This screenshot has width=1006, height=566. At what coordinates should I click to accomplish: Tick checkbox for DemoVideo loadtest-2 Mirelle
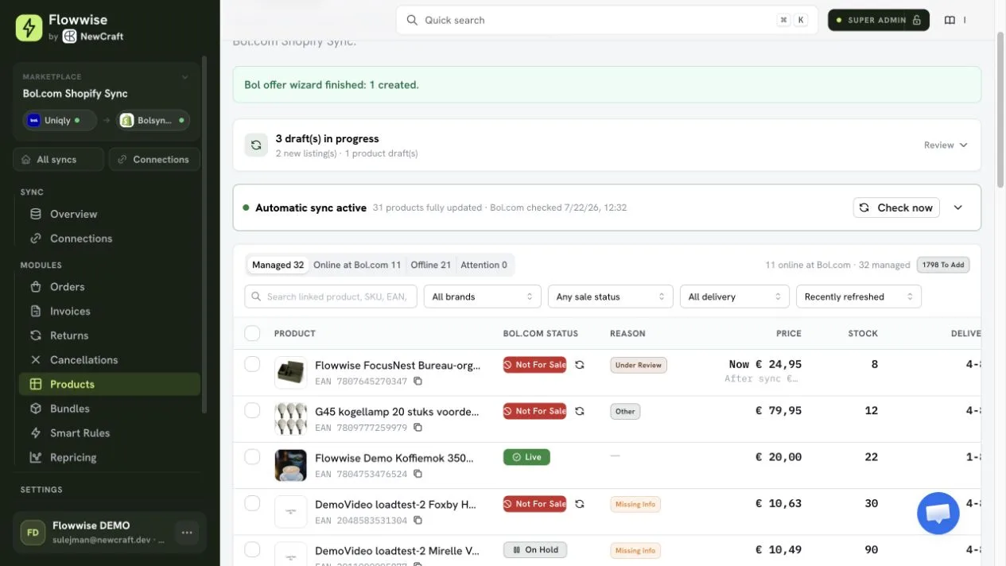pyautogui.click(x=252, y=549)
